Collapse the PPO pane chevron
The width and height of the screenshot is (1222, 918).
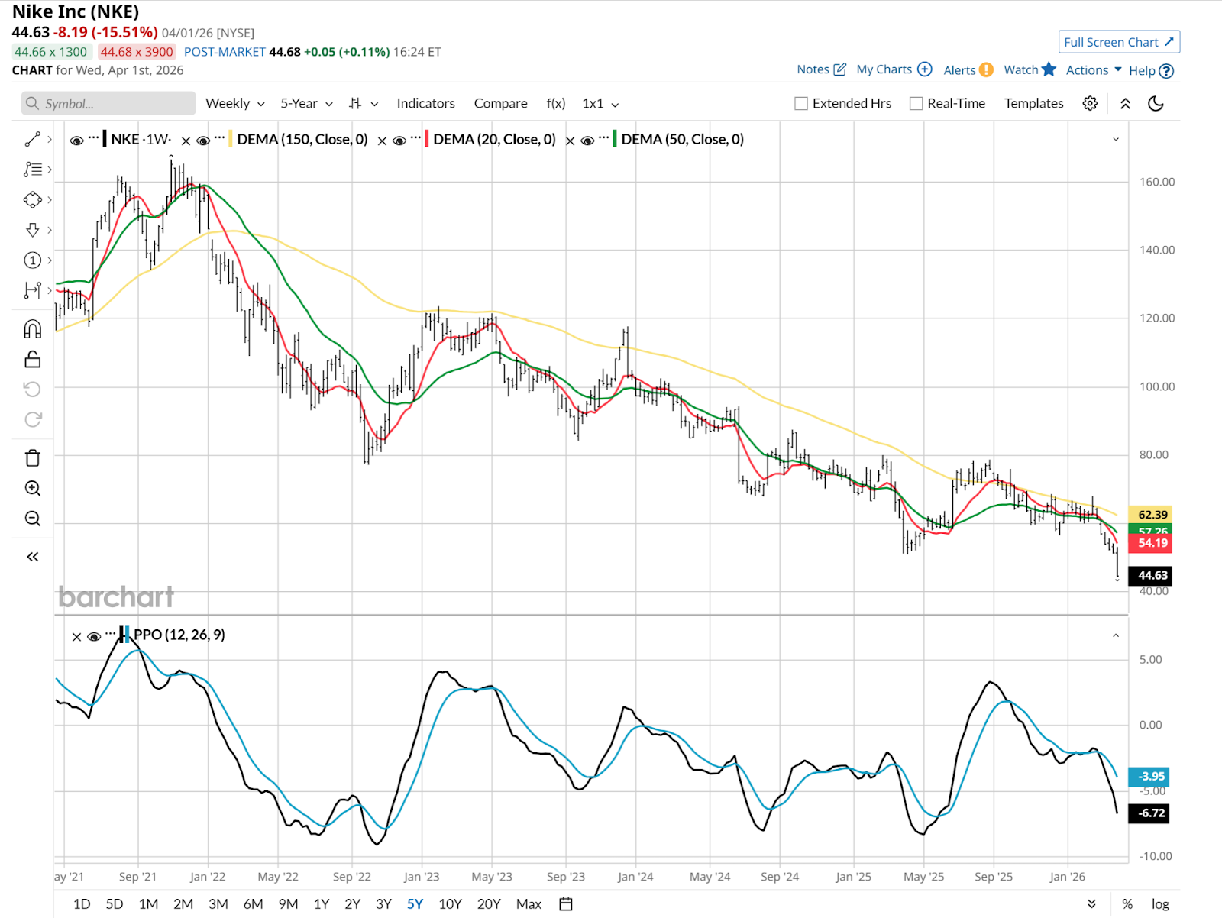click(x=1116, y=635)
